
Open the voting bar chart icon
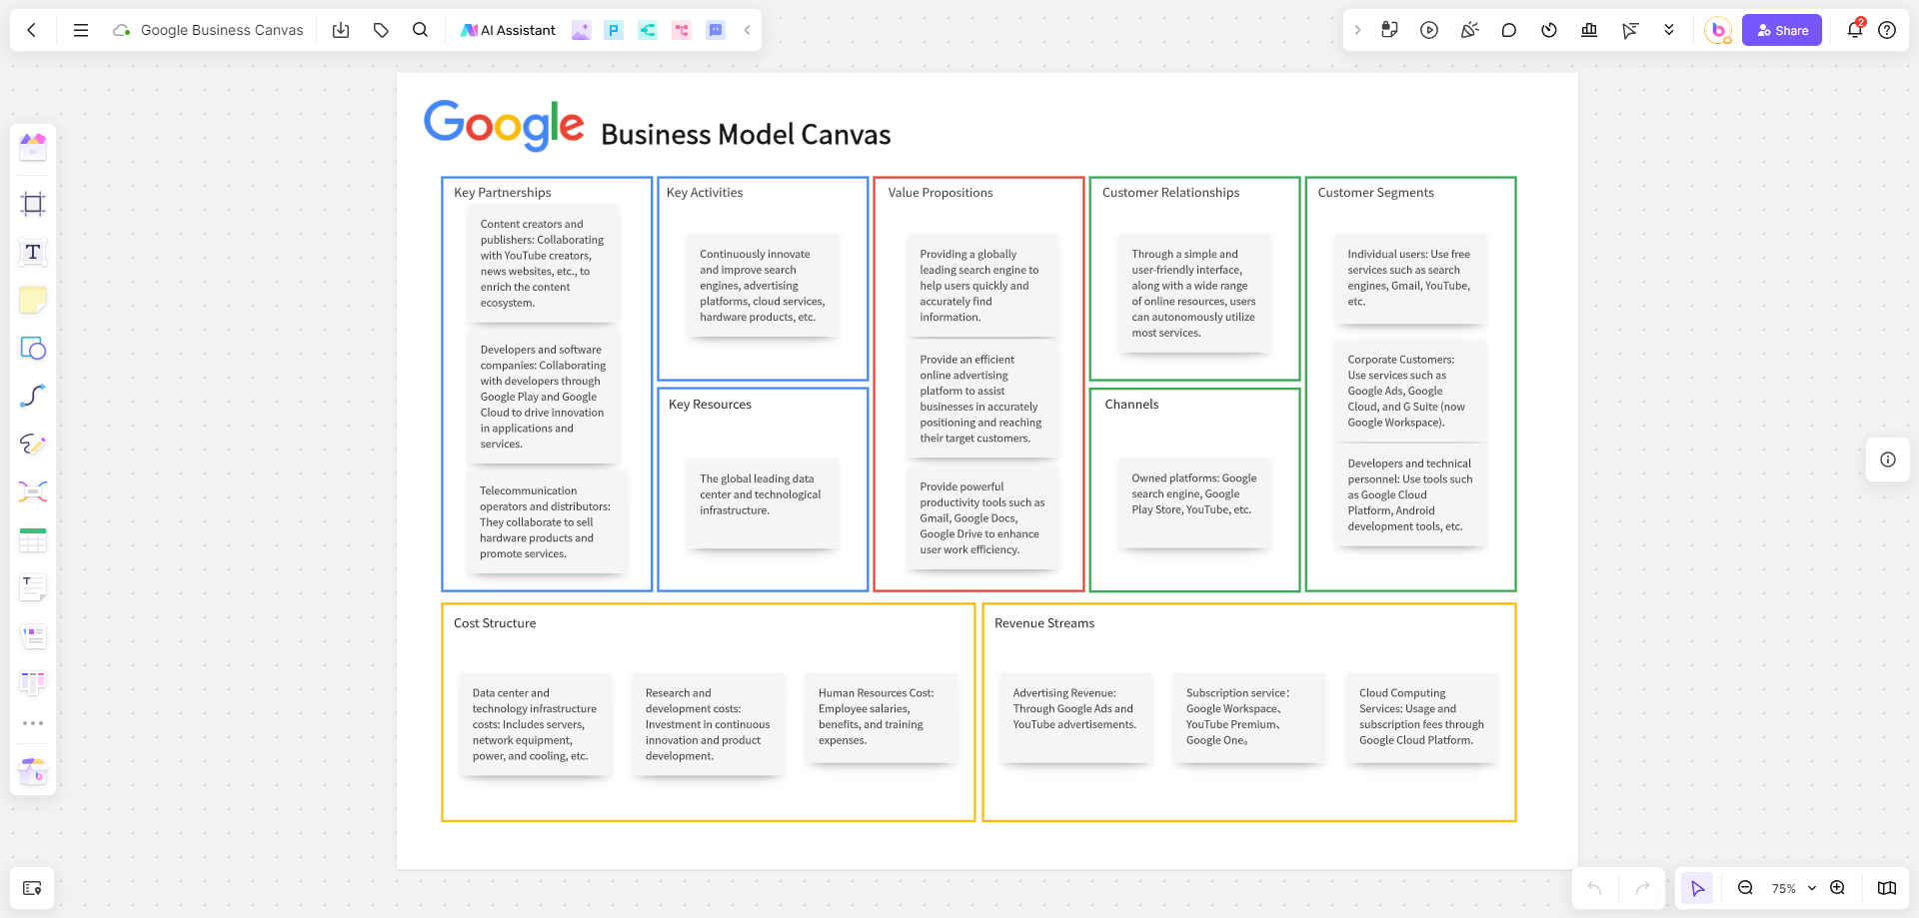click(1589, 30)
